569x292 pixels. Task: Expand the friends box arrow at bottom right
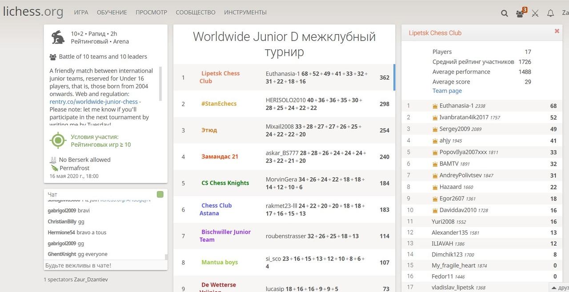tap(553, 288)
